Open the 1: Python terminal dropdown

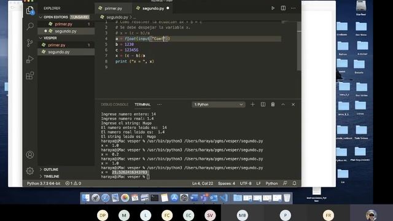tap(219, 104)
